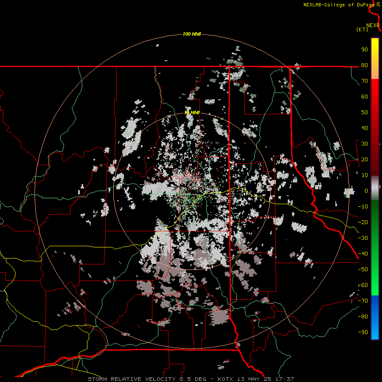Click the NEXLAB-College of DuPage header text
Viewport: 382px width, 382px height.
339,5
